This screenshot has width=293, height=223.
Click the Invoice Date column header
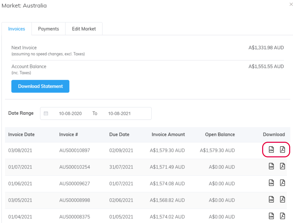(x=21, y=134)
